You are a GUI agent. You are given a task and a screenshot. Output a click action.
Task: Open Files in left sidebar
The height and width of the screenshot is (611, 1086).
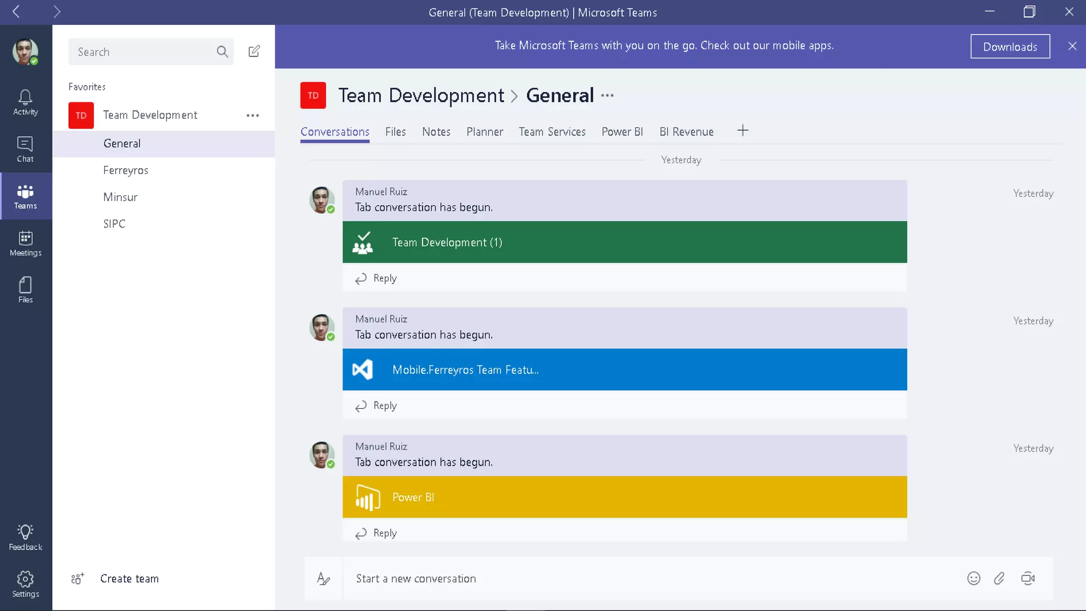25,290
